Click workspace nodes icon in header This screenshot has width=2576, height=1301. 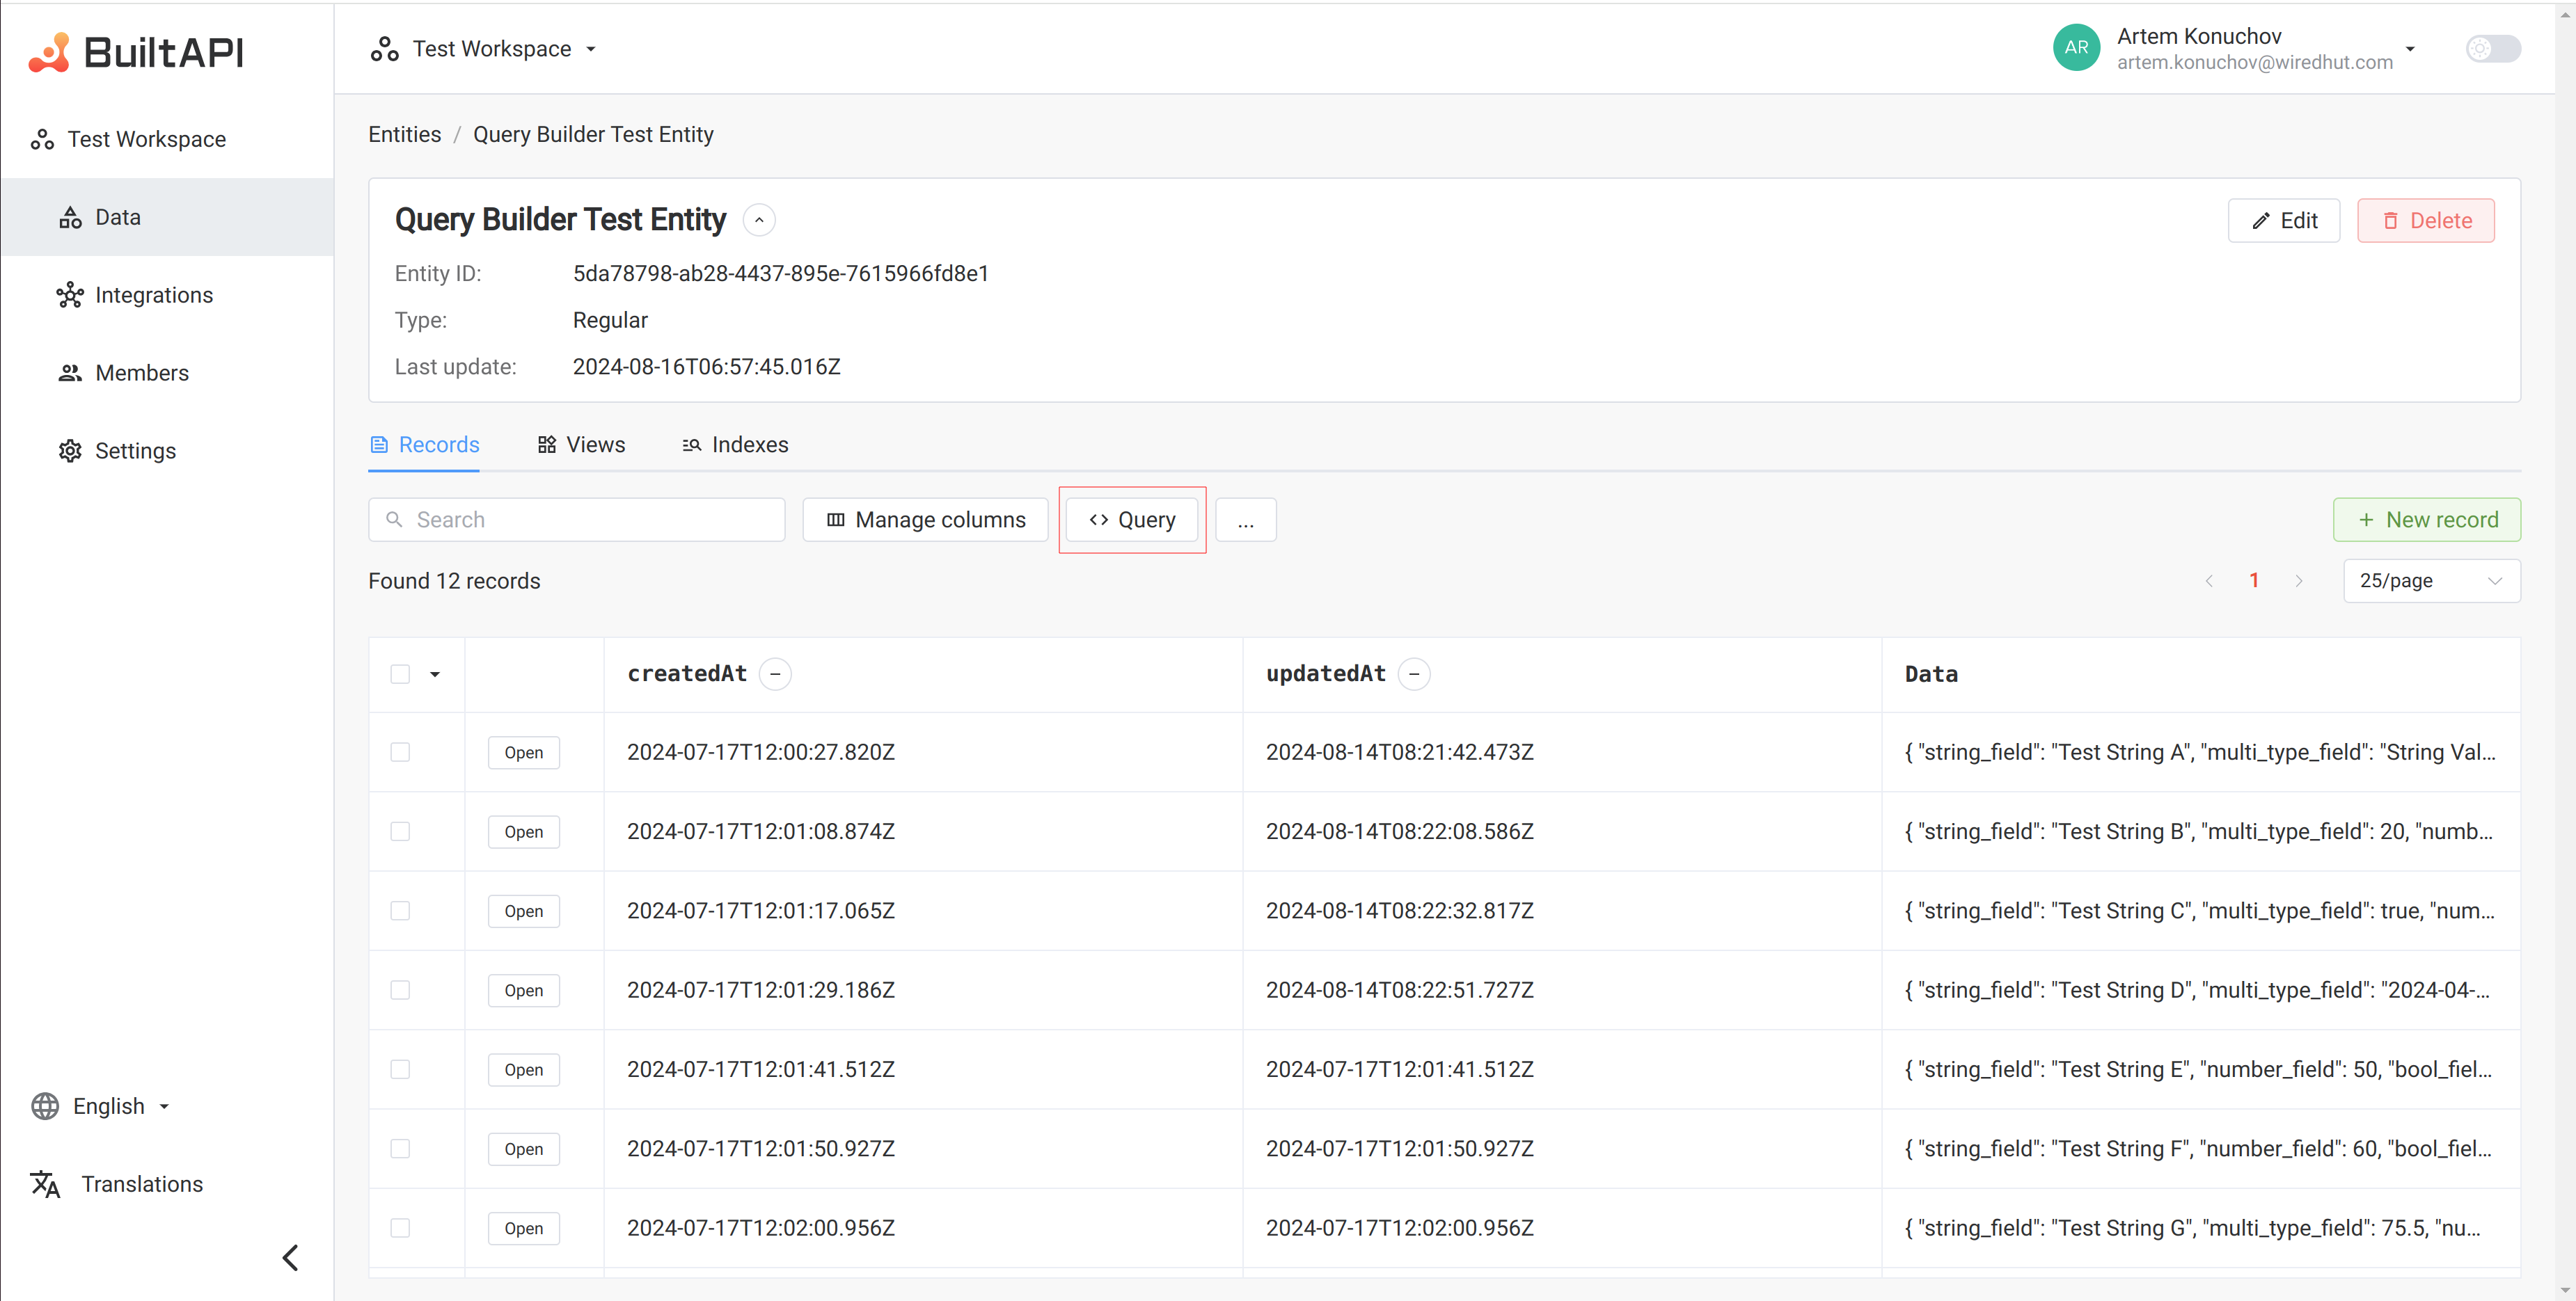[384, 49]
